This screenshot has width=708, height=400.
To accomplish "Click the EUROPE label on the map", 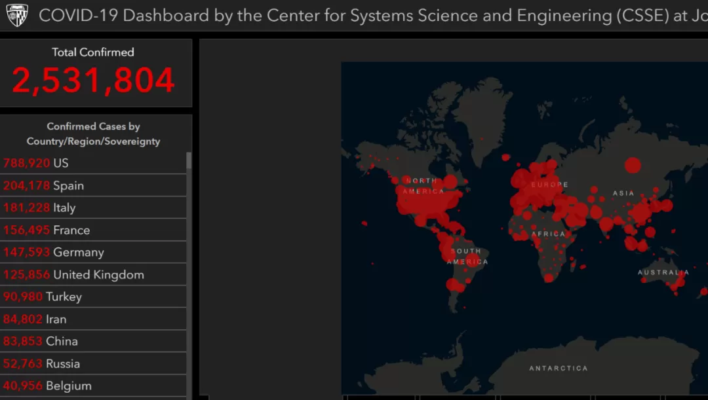I will (x=549, y=185).
